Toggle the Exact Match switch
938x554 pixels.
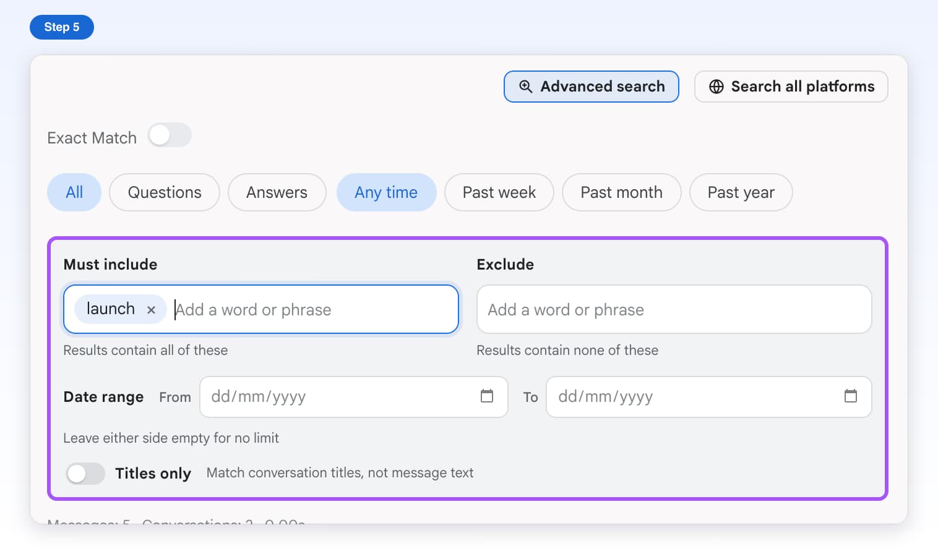[x=170, y=135]
